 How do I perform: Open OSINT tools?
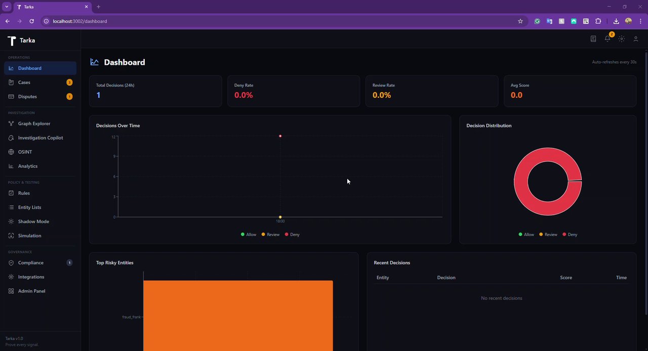pos(40,152)
